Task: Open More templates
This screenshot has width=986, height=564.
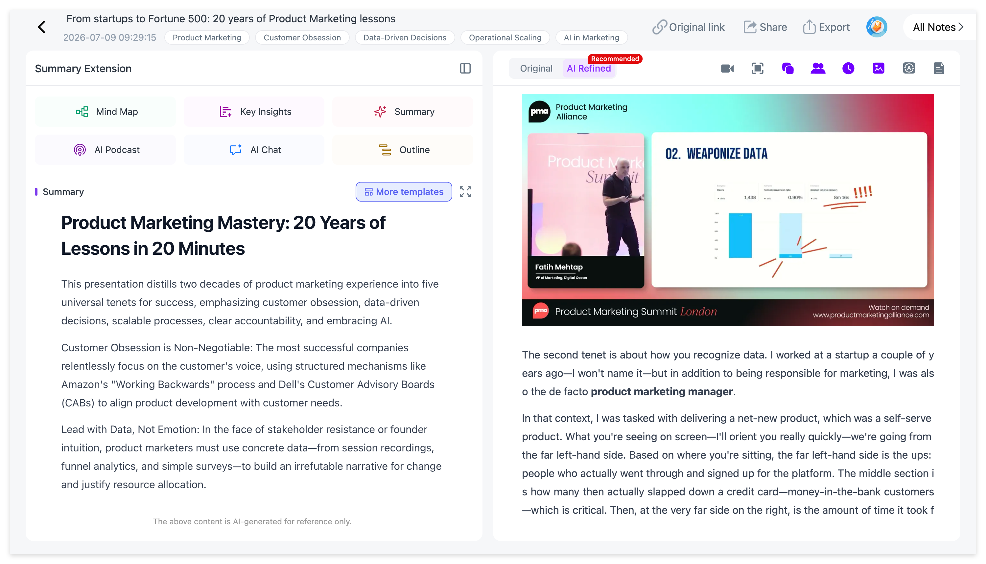Action: 404,192
